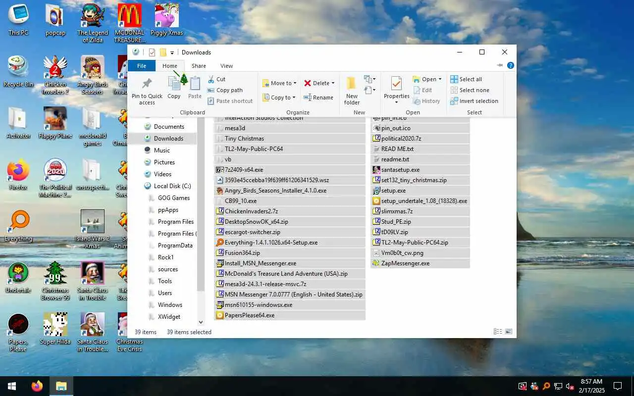The width and height of the screenshot is (634, 396).
Task: Select file 7z2409-x64.exe
Action: [290, 170]
